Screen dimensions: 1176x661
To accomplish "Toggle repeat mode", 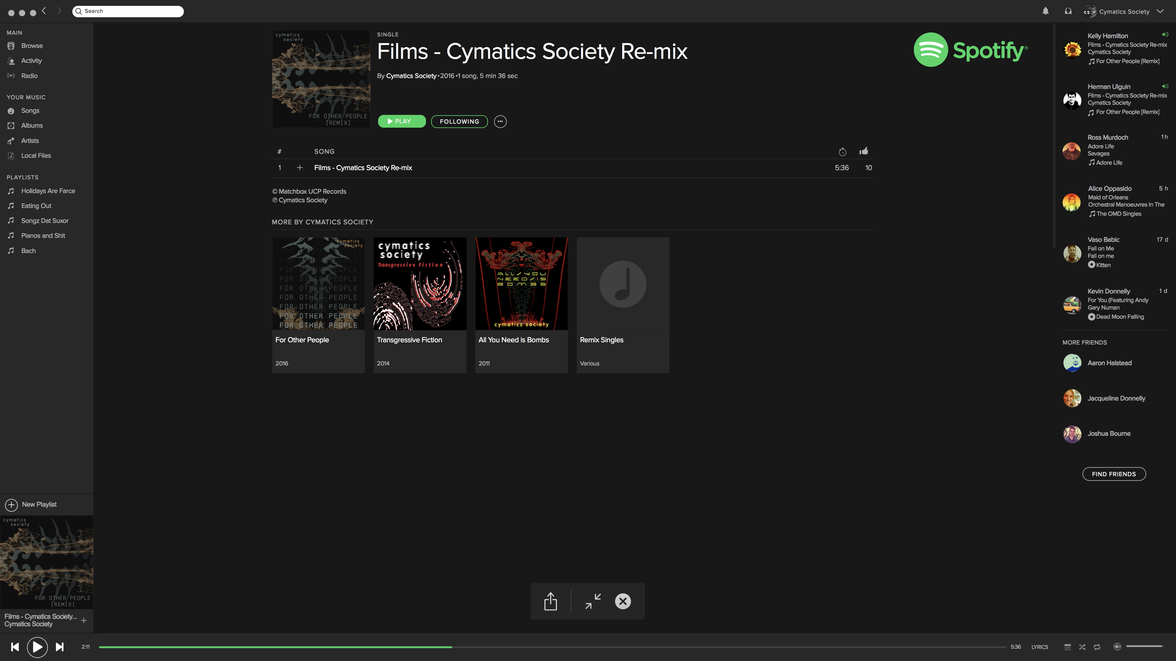I will (1097, 647).
